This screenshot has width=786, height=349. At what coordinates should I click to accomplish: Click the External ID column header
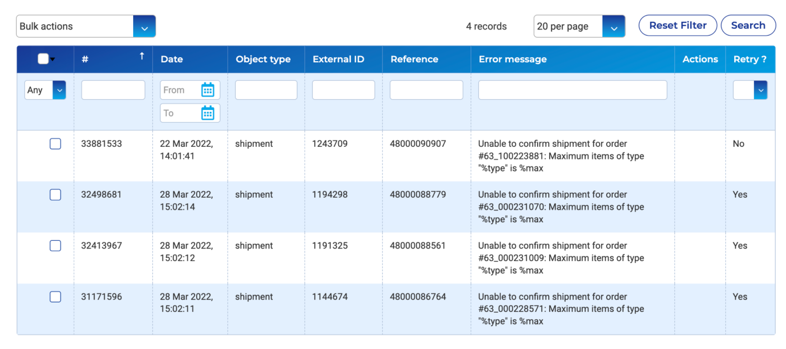pyautogui.click(x=338, y=59)
